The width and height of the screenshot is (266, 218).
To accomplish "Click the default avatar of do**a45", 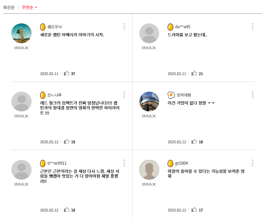I will [149, 33].
